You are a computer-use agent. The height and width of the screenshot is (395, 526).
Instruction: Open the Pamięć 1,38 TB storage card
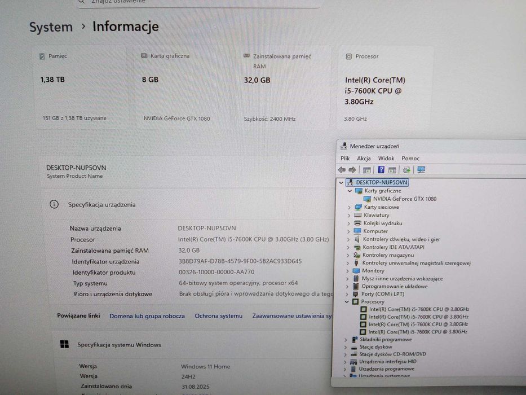coord(79,87)
